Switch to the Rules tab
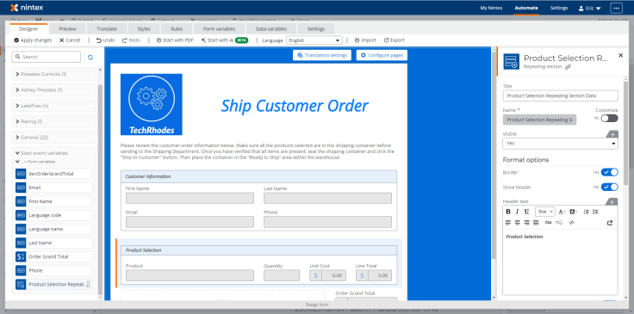Screen dimensions: 634x314 (x=177, y=28)
